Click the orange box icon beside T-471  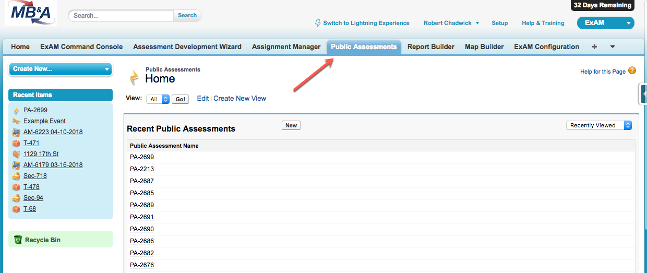point(16,143)
